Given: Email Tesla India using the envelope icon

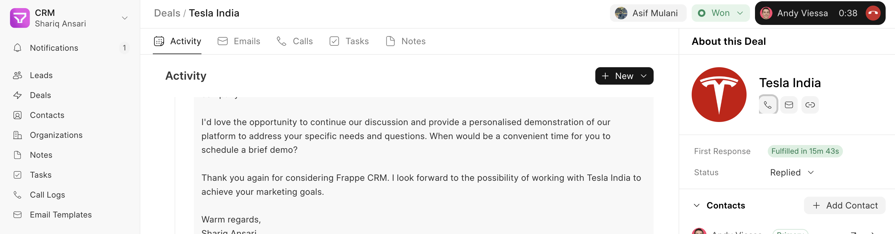Looking at the screenshot, I should 789,105.
